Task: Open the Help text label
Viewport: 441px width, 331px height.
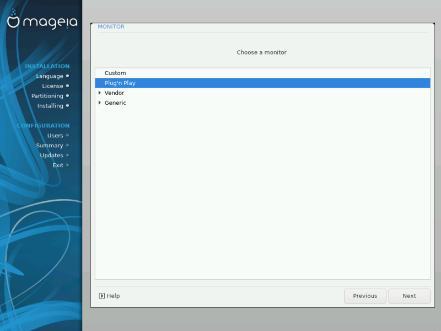Action: [x=113, y=296]
